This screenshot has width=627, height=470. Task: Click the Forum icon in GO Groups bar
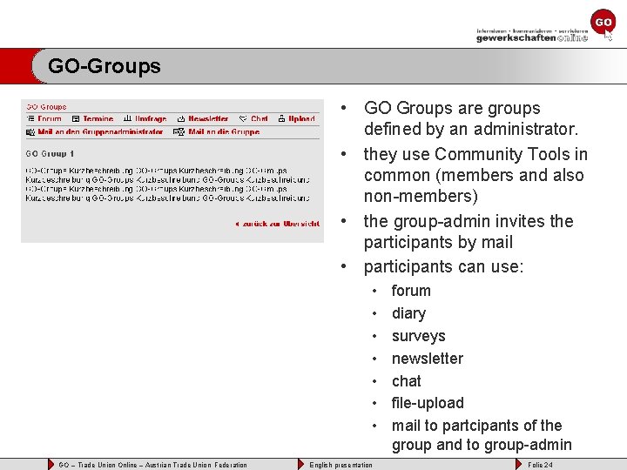point(30,118)
